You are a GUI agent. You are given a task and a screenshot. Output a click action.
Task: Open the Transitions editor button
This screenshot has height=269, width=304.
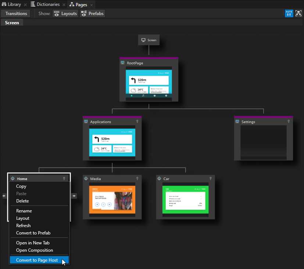click(16, 14)
